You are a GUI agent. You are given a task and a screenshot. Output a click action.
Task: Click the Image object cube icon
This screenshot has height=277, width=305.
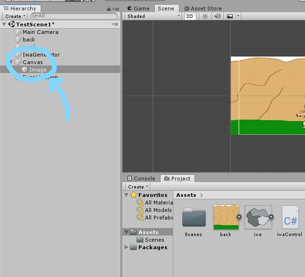25,70
